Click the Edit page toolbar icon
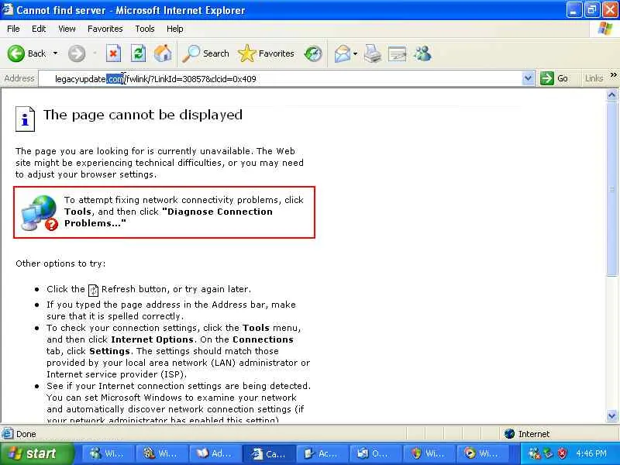620x465 pixels. [398, 53]
